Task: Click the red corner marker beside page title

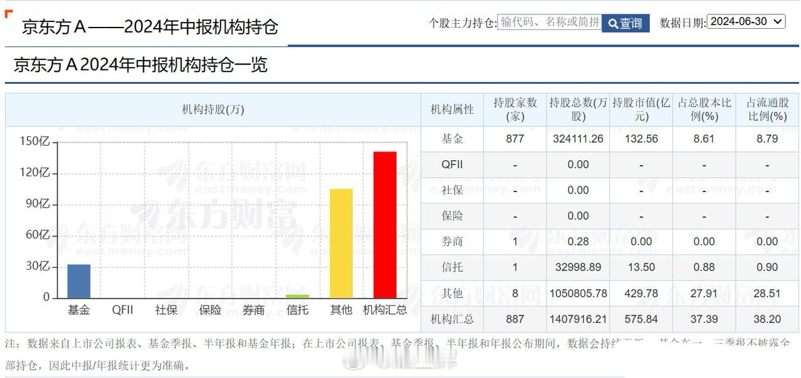Action: coord(8,15)
